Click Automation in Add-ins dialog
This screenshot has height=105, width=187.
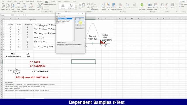tap(80, 28)
